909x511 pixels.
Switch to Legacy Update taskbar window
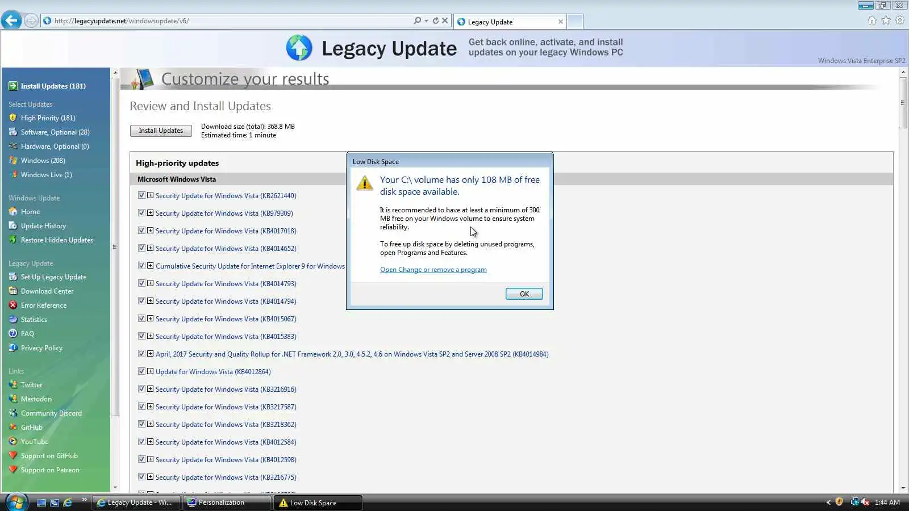[x=136, y=502]
